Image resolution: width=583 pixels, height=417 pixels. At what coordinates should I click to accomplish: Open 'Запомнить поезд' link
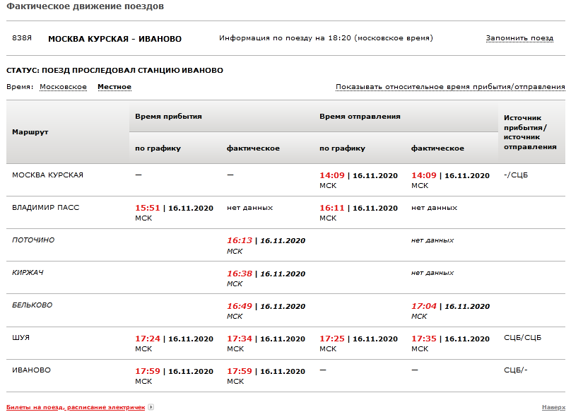[x=519, y=38]
